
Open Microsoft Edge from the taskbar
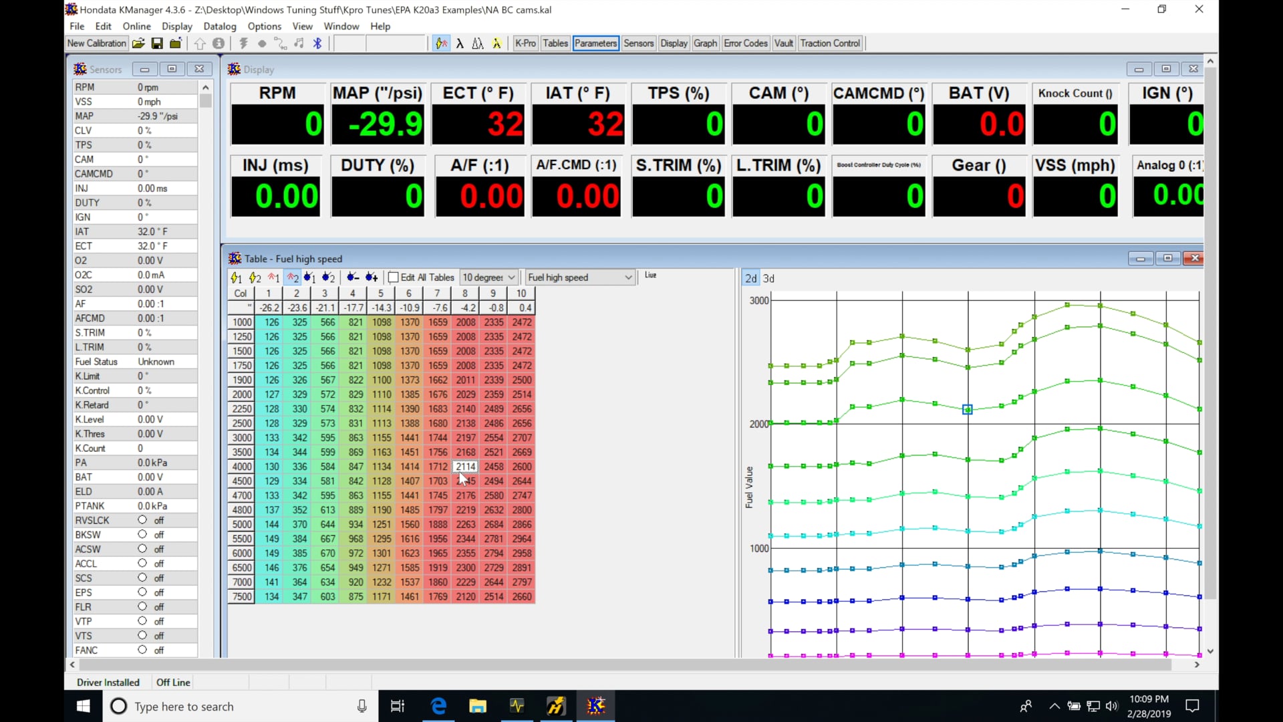[438, 706]
